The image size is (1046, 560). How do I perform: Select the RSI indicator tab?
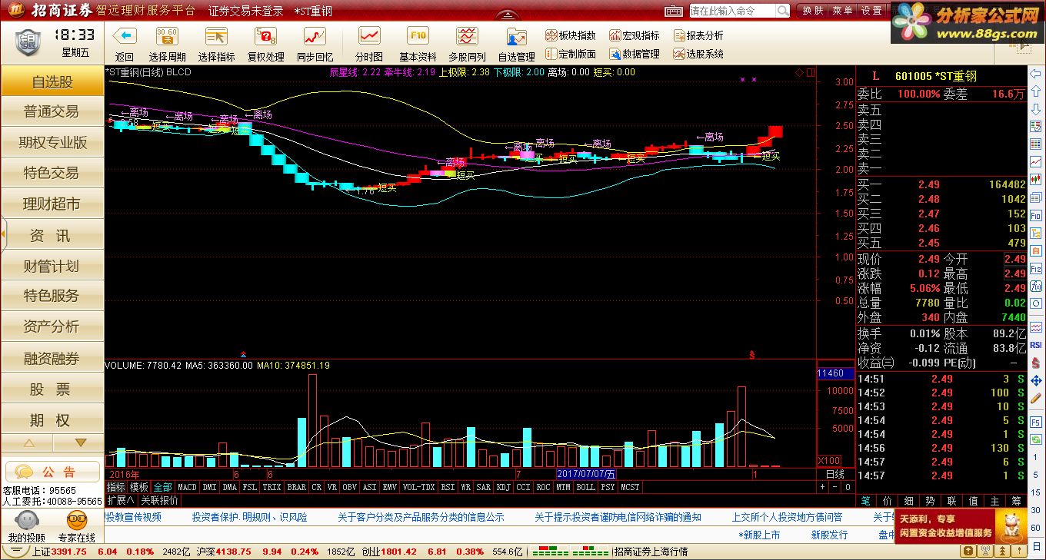pyautogui.click(x=448, y=487)
